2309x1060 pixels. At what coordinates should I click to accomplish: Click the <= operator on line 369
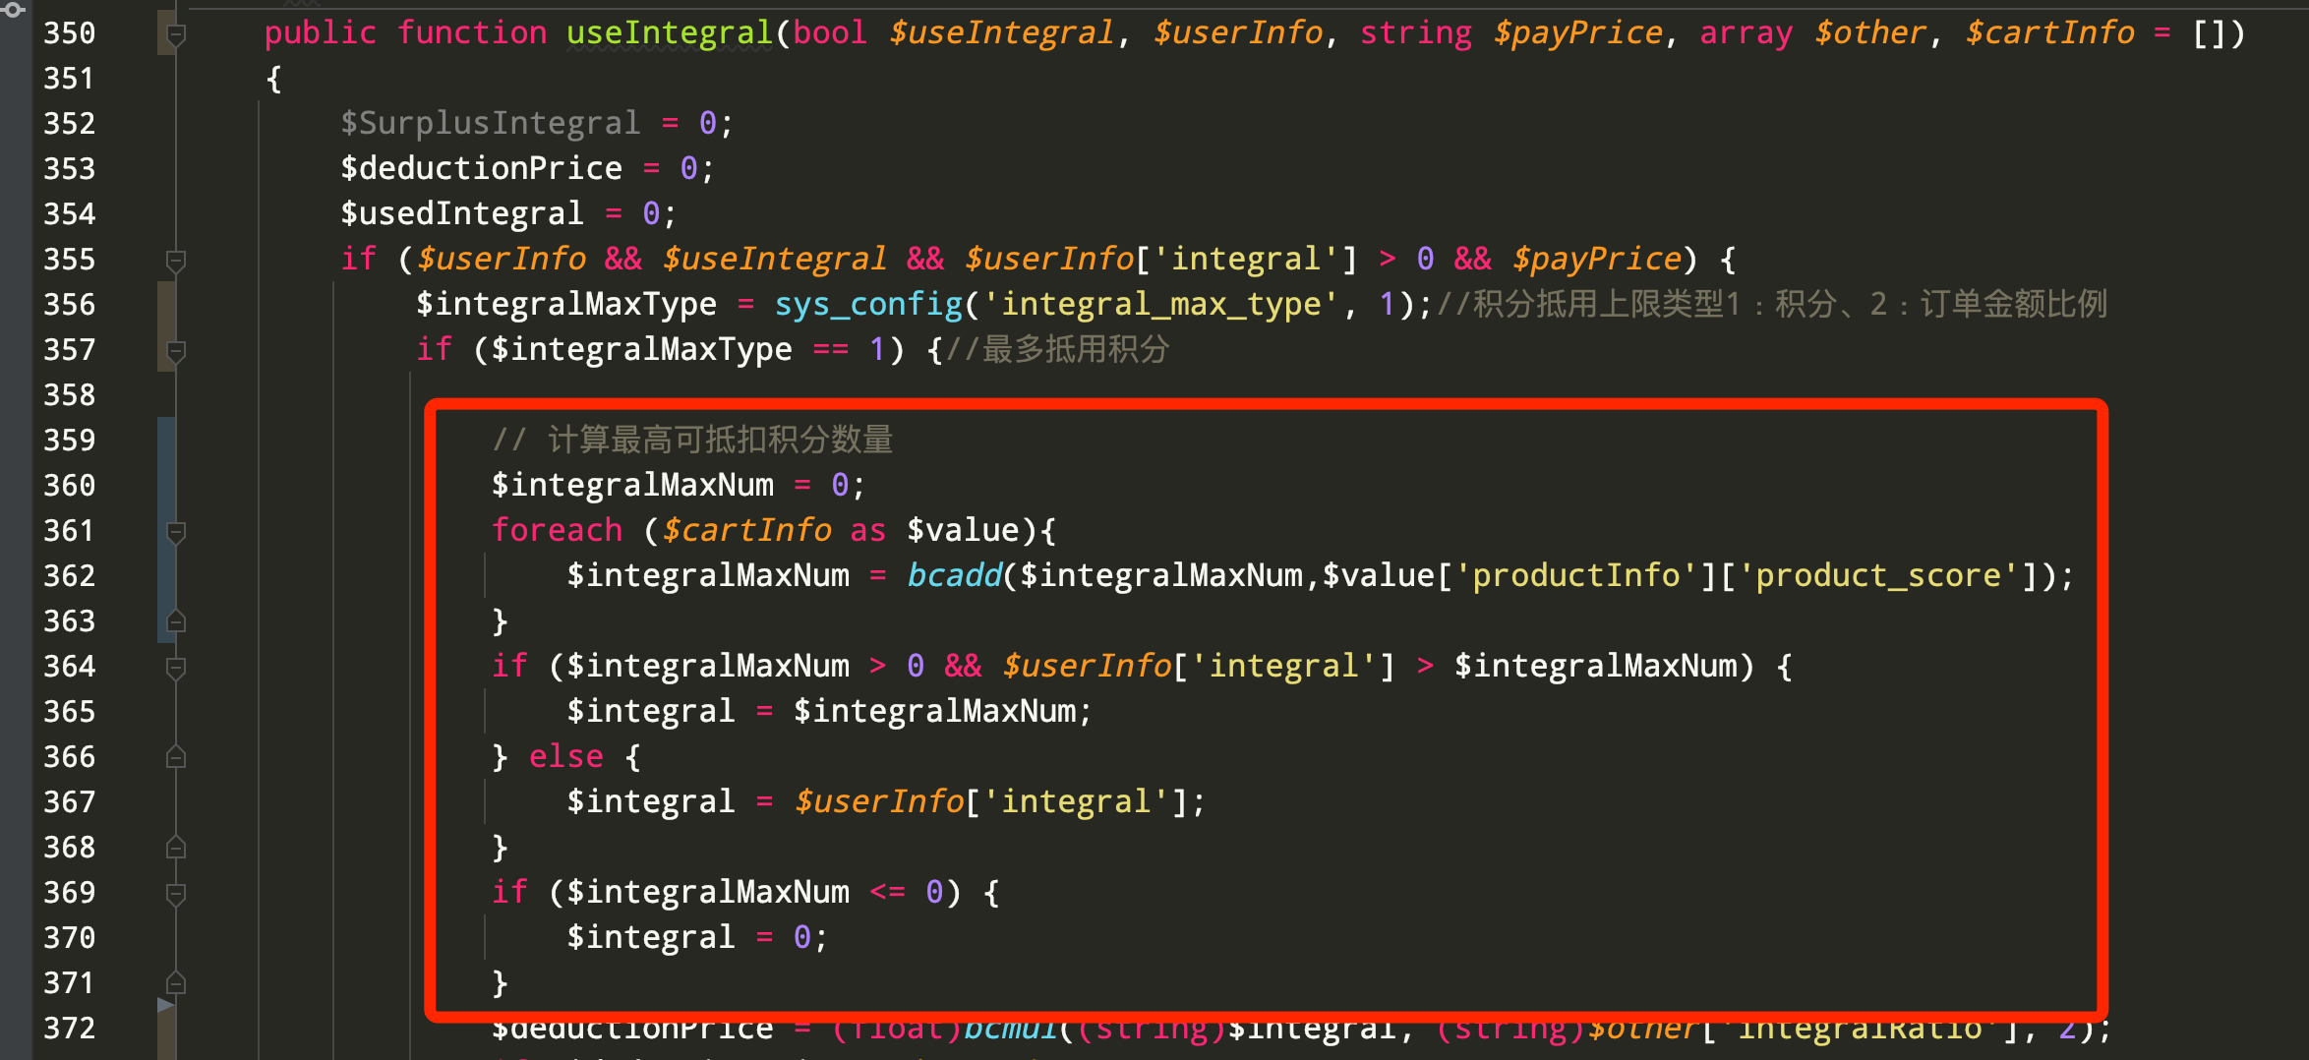point(887,893)
